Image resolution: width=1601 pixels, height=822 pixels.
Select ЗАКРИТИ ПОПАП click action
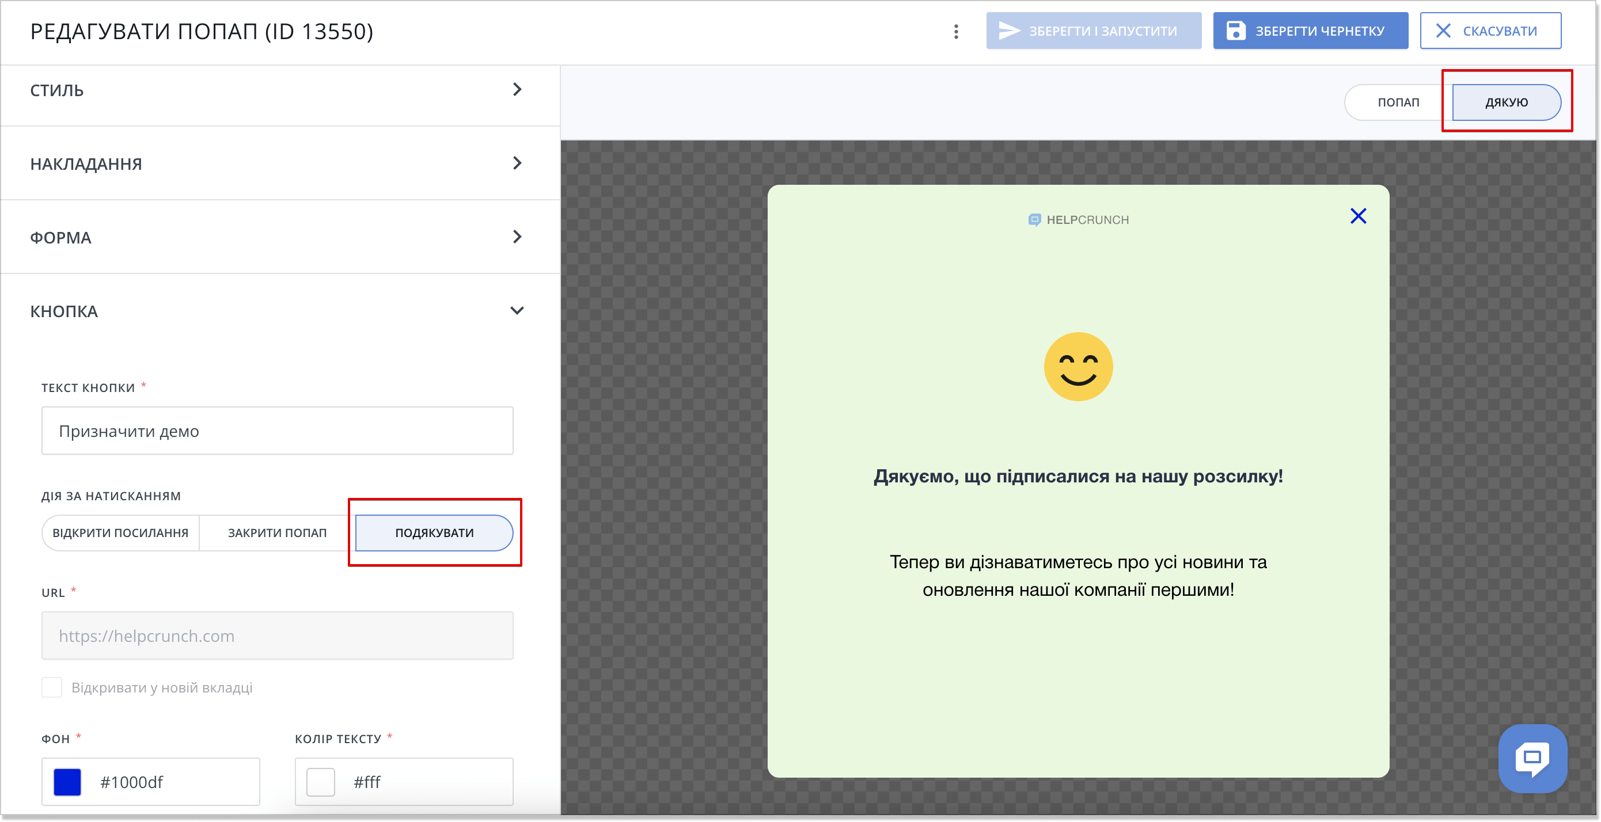coord(276,532)
